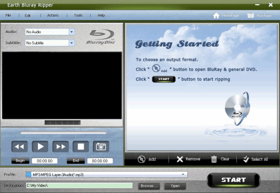Expand the Subtitle dropdown arrow
Viewport: 280px width, 193px height.
pyautogui.click(x=72, y=43)
